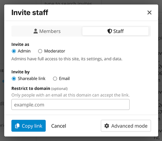162x141 pixels.
Task: Click the 'Restrict to domain' label
Action: pos(31,88)
